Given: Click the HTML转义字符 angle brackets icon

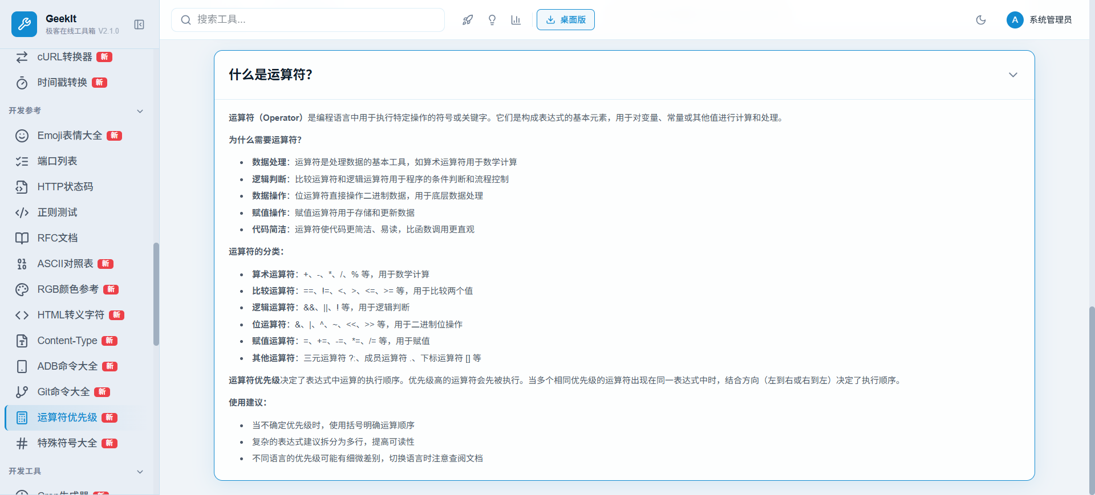Looking at the screenshot, I should (22, 315).
